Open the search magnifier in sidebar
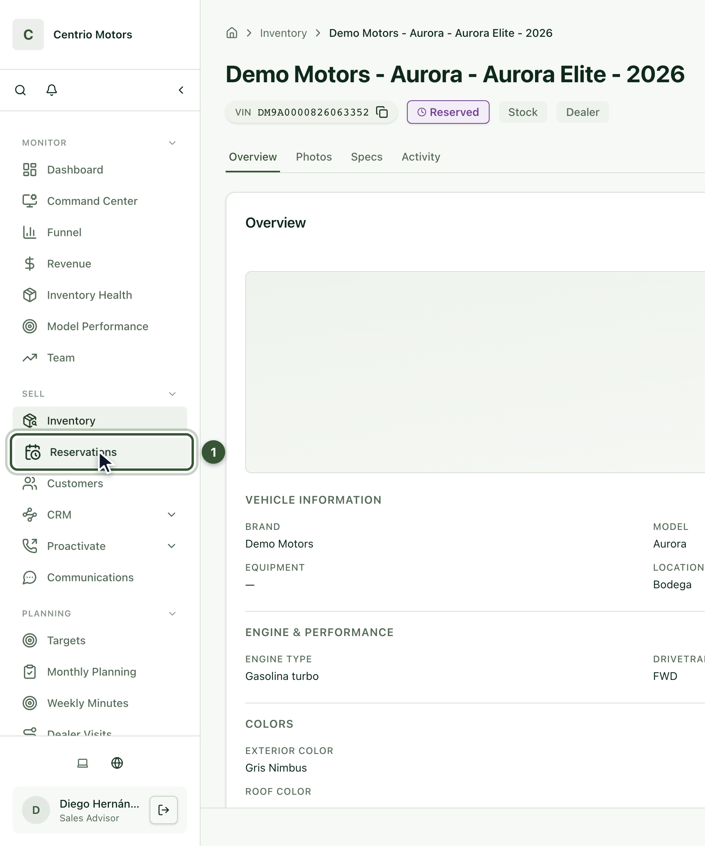Screen dimensions: 705x846 point(20,90)
